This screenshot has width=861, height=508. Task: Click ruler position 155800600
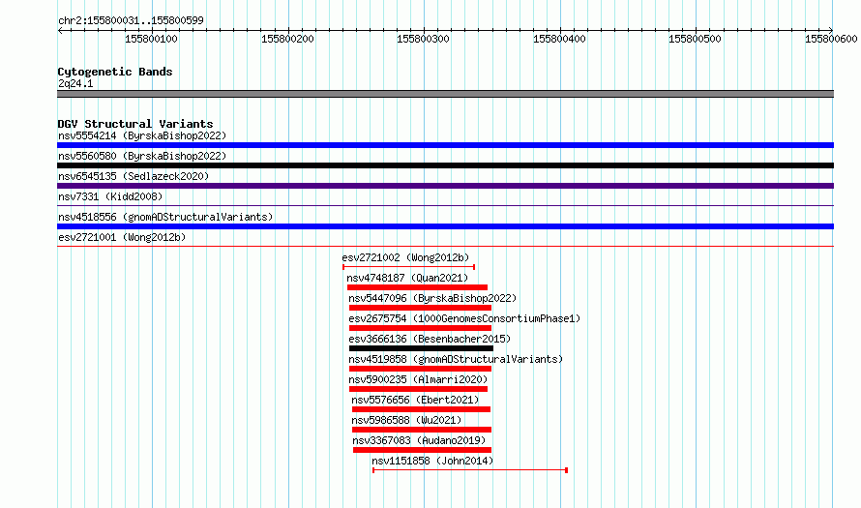point(831,39)
